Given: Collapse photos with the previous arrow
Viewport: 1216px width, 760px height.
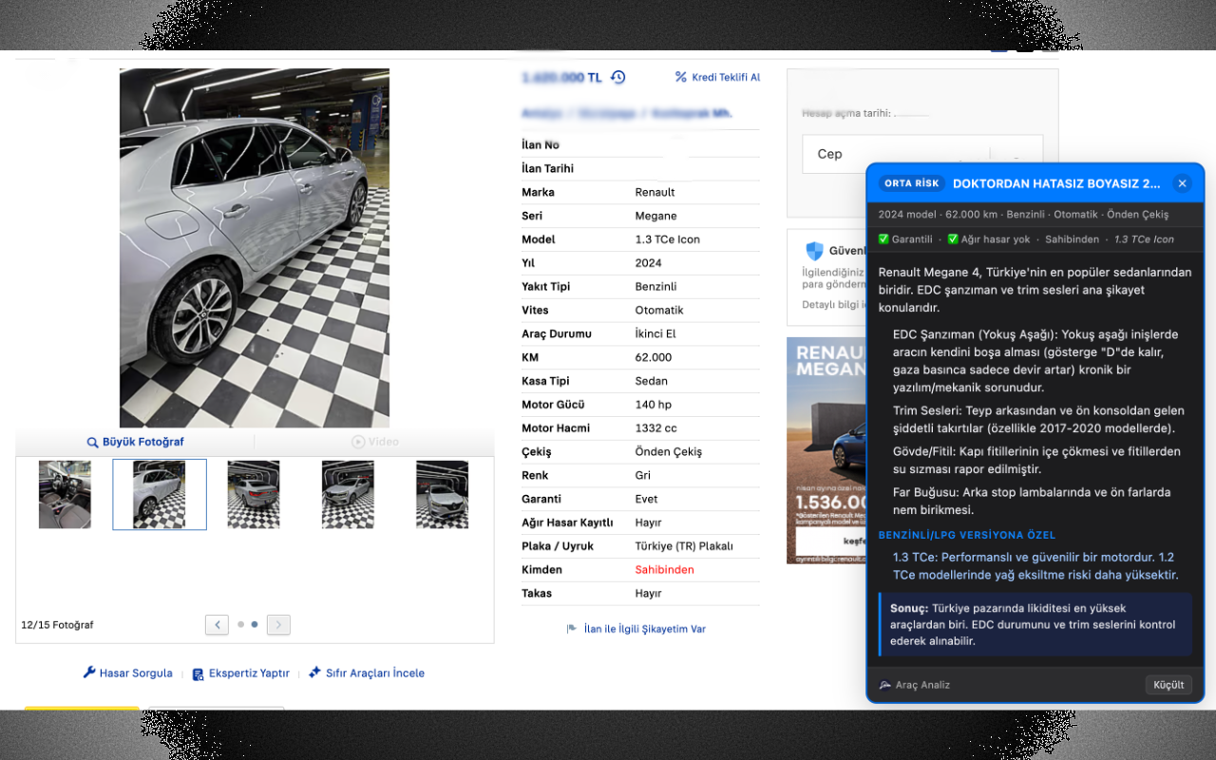Looking at the screenshot, I should coord(217,624).
